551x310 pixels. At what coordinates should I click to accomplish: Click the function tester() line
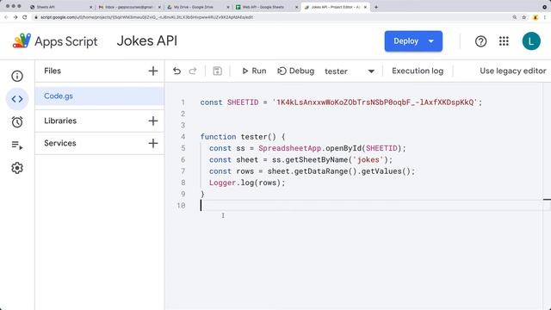[243, 137]
